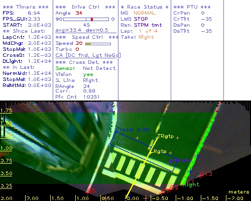Click the NORMAL mode status text
The image size is (251, 201).
145,13
